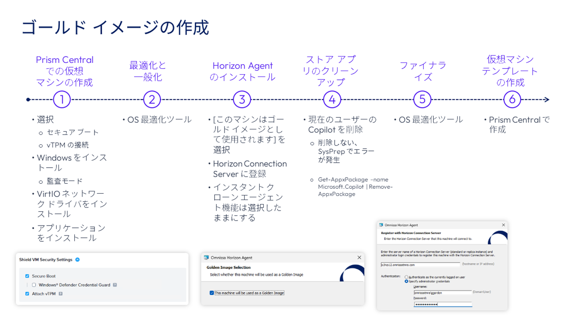Click bullet 'アプリケーションをインストール'

[71, 233]
